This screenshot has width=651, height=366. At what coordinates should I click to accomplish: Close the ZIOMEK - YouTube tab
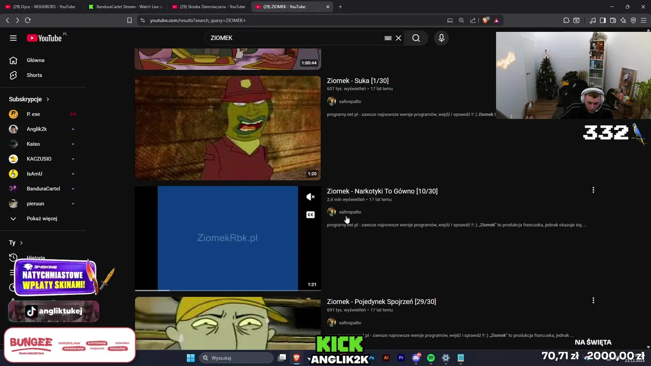(x=328, y=7)
